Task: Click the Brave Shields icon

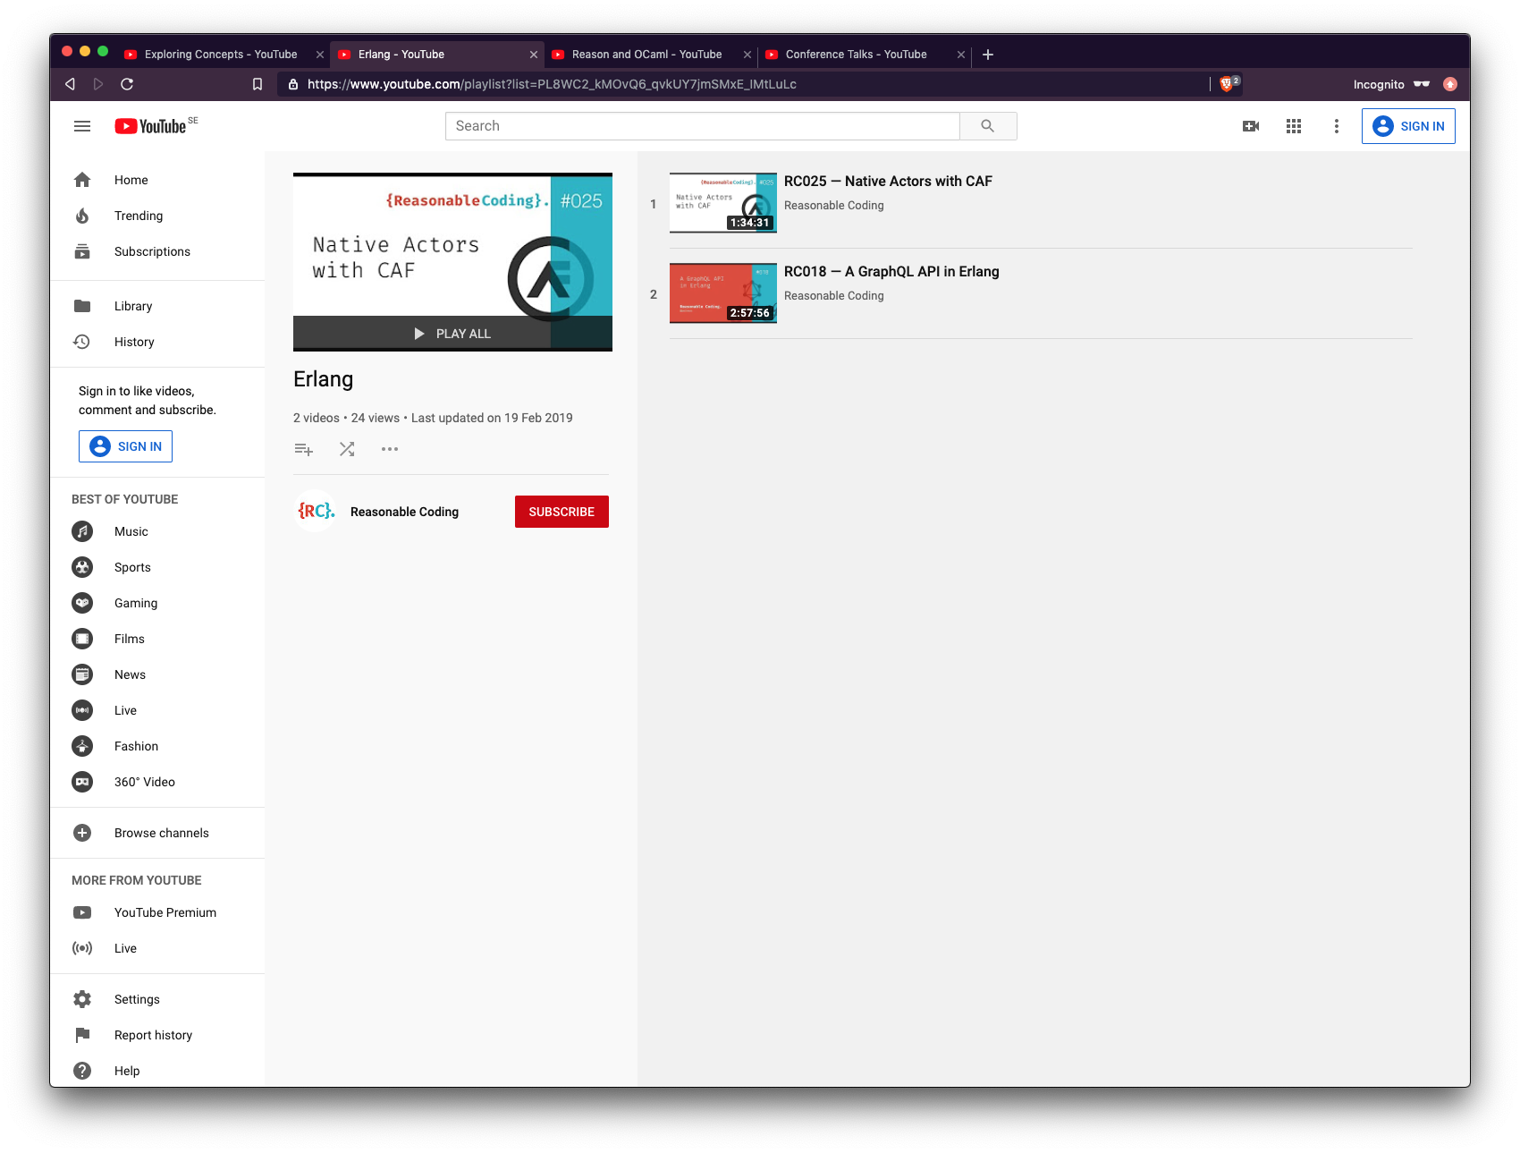Action: click(x=1225, y=84)
